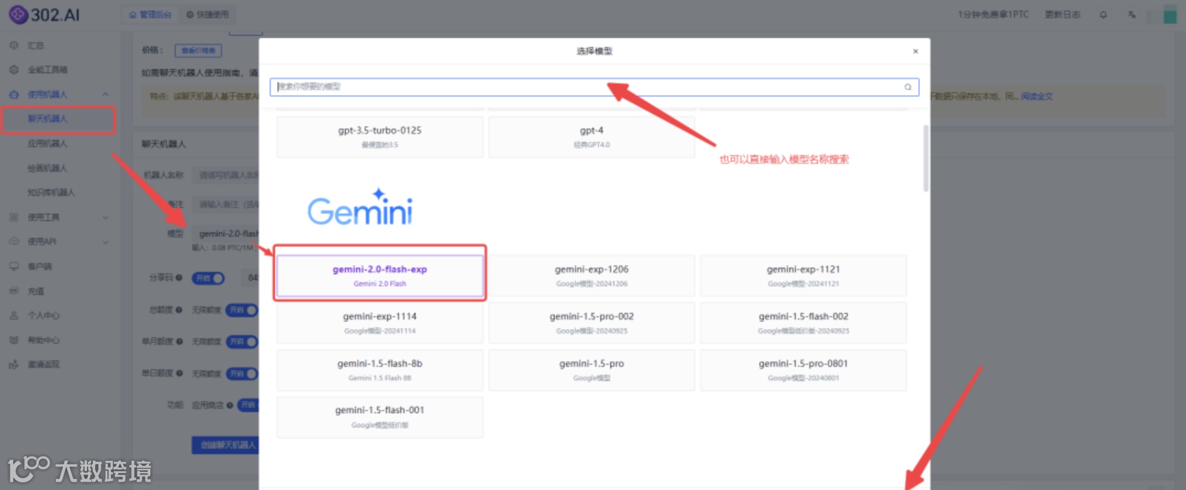1186x490 pixels.
Task: Expand the 使用API menu chevron
Action: click(x=106, y=242)
